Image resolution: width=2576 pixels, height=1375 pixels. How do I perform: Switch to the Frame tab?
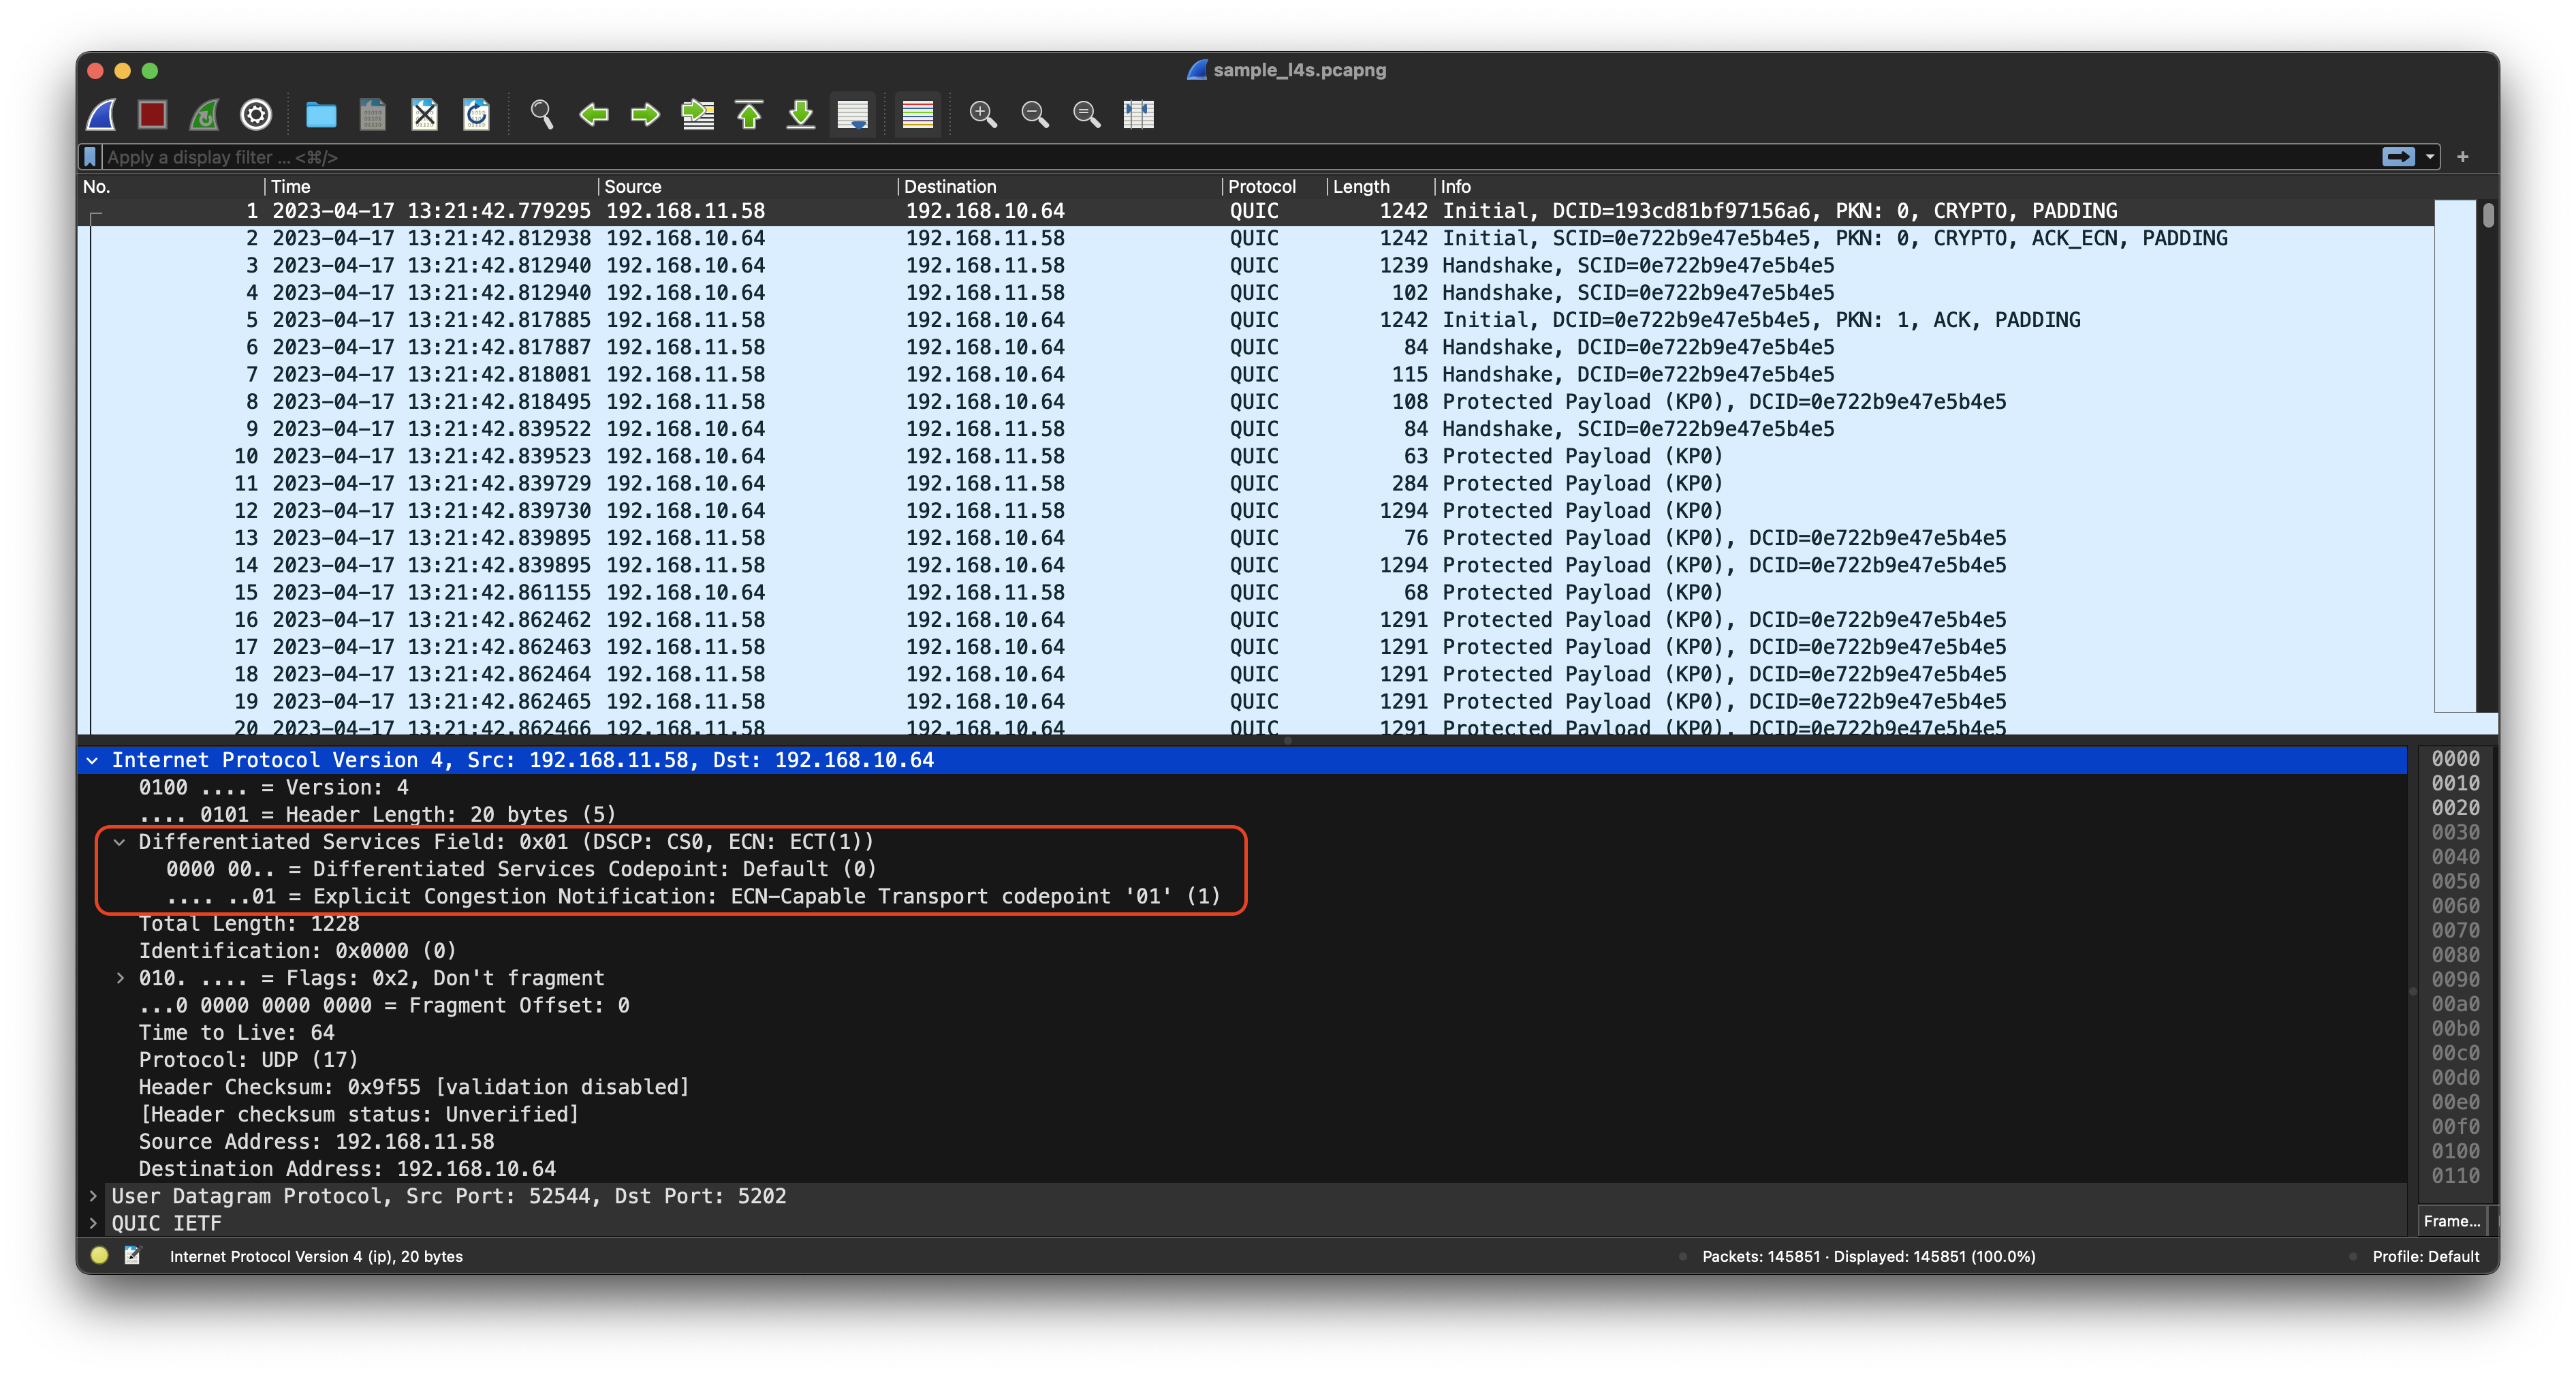pyautogui.click(x=2451, y=1221)
